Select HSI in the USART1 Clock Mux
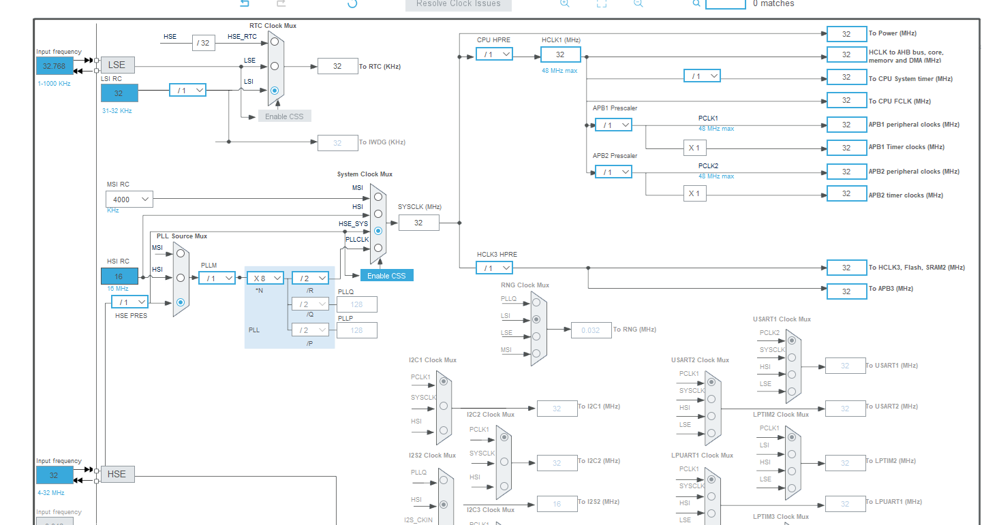 [791, 375]
